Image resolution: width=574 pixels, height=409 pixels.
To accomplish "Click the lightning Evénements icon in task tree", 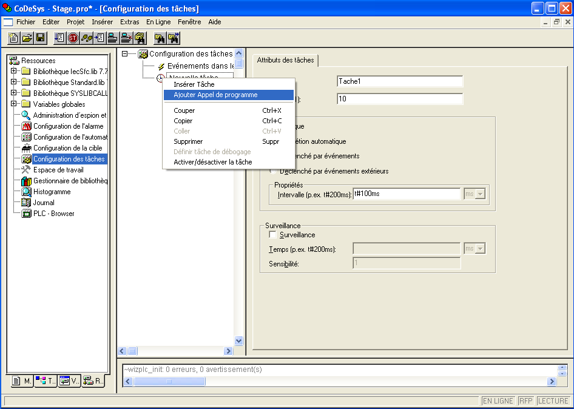I will 161,66.
